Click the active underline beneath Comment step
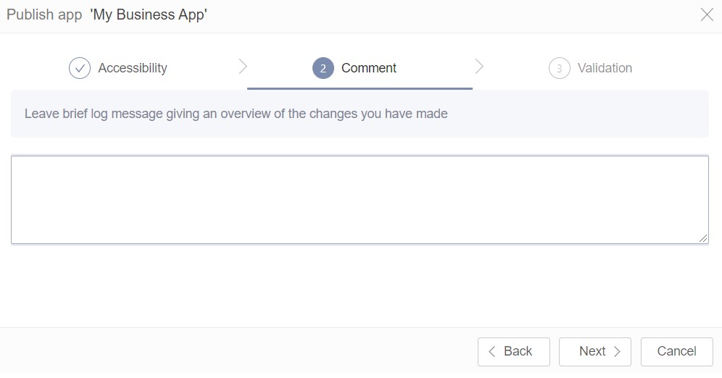This screenshot has width=722, height=378. click(360, 88)
